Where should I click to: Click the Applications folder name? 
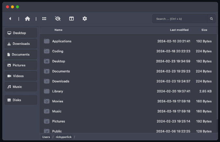coord(62,41)
